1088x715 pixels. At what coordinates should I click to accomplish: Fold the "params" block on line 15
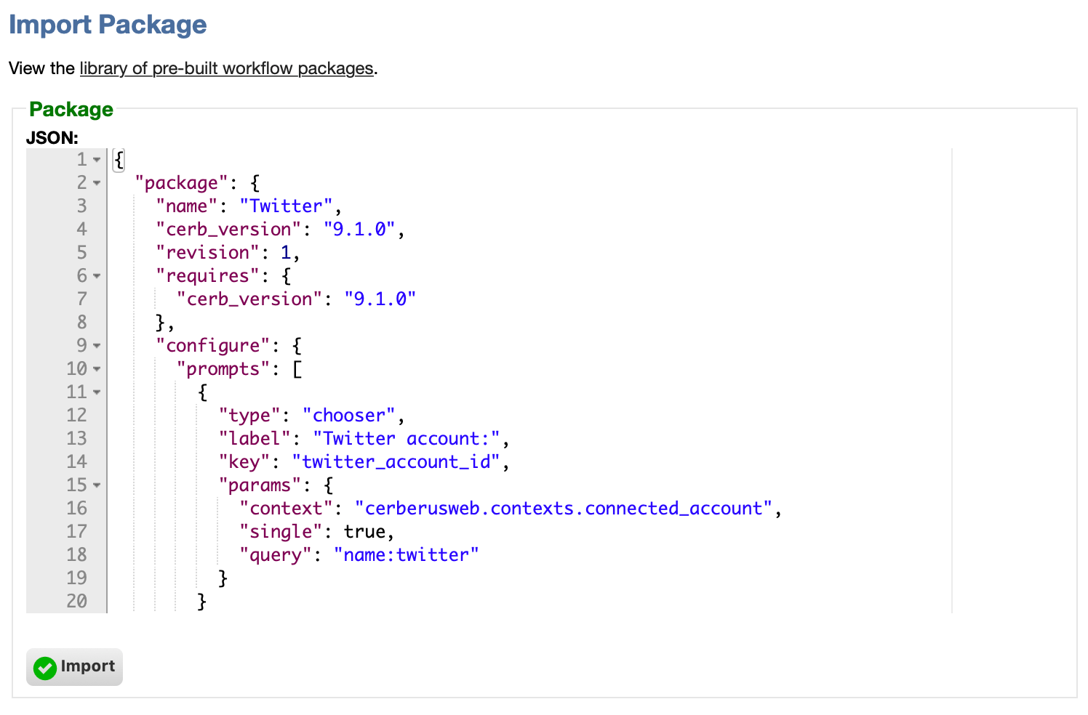click(x=97, y=485)
